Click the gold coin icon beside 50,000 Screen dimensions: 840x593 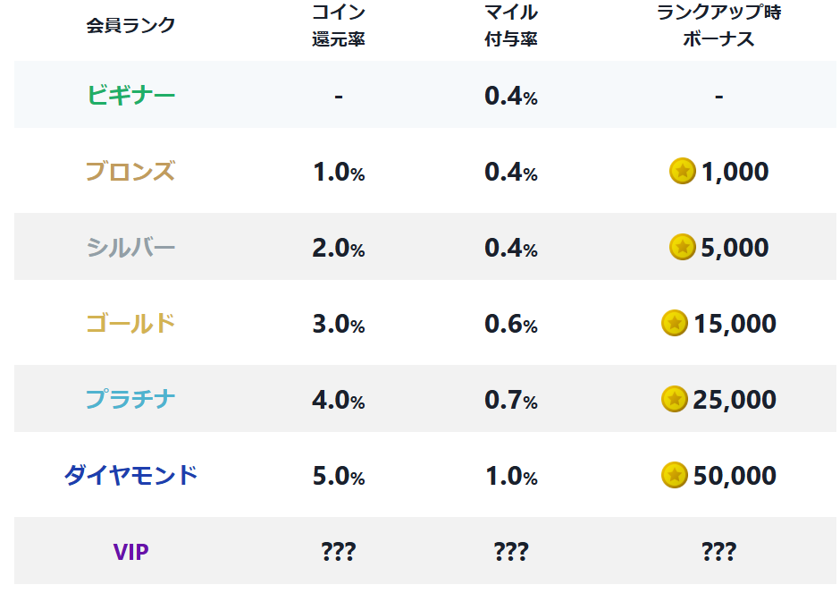[x=675, y=476]
